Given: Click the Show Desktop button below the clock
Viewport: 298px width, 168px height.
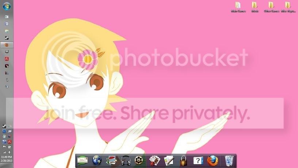Looking at the screenshot, I should 7,165.
